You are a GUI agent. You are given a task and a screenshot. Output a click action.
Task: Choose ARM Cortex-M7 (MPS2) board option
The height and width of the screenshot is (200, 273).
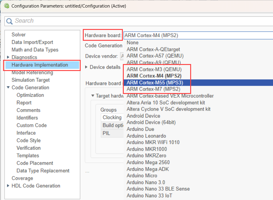pyautogui.click(x=153, y=89)
